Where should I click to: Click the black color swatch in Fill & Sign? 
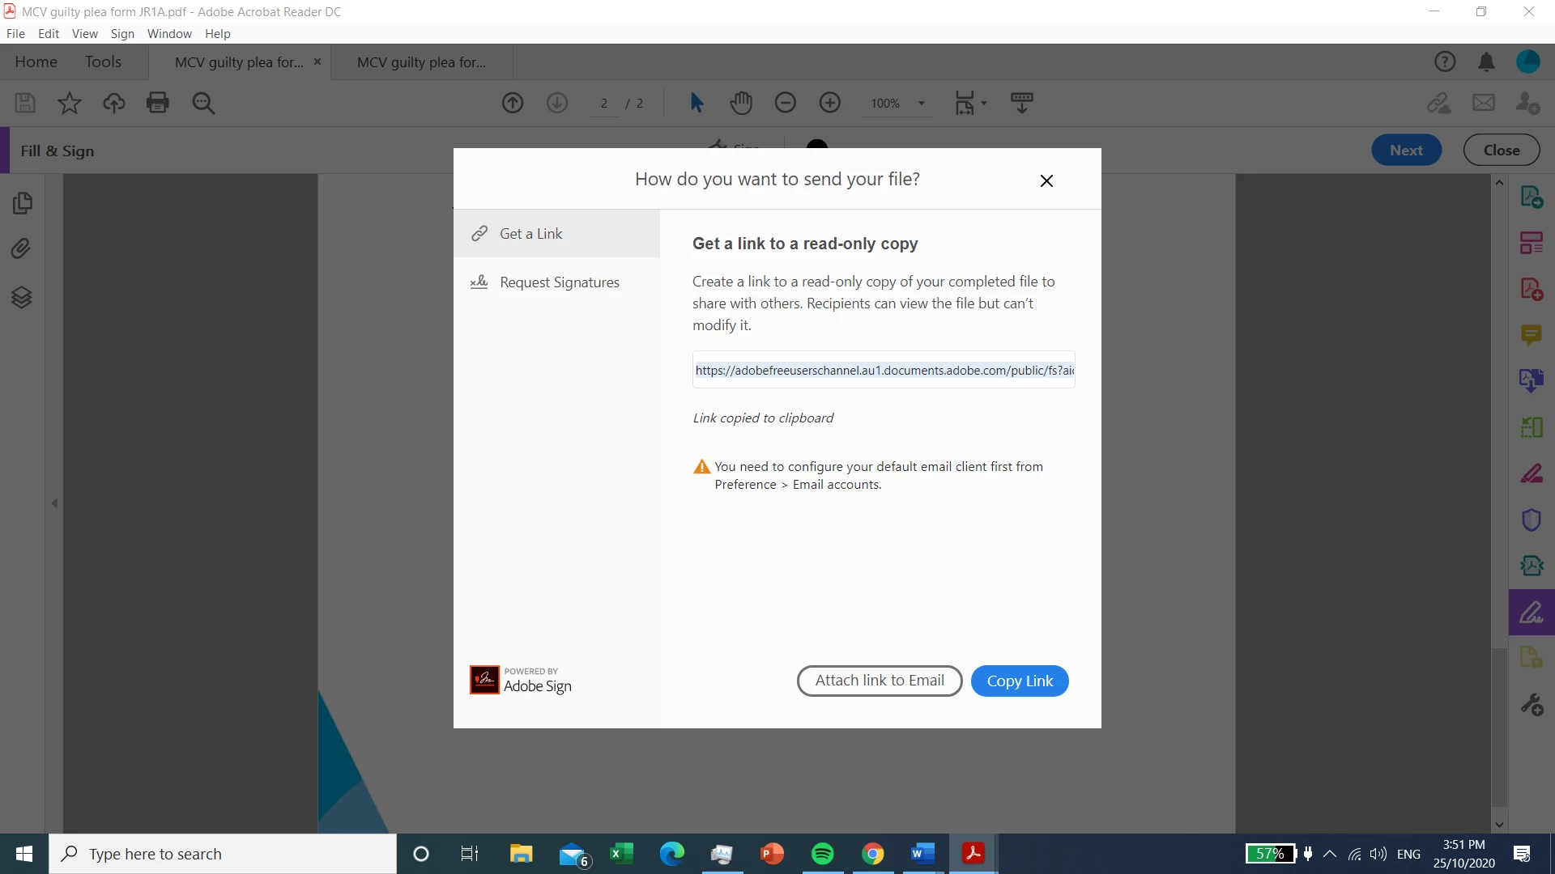coord(817,145)
